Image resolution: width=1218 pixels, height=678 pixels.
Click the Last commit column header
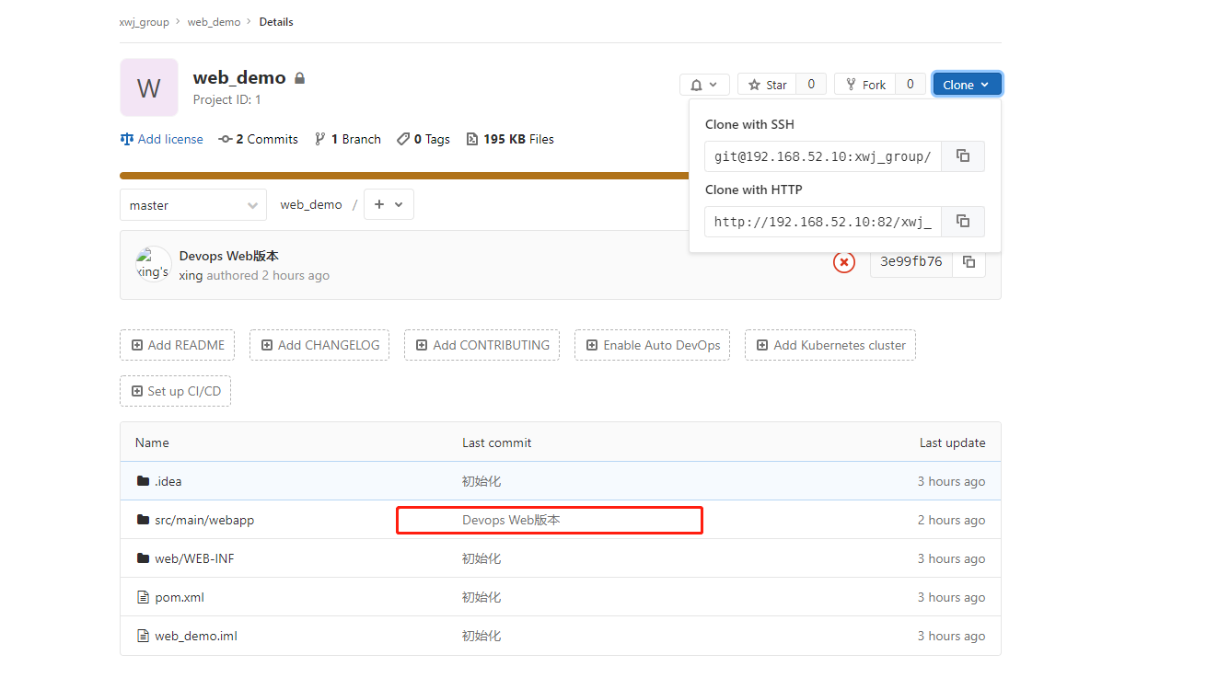pyautogui.click(x=497, y=442)
